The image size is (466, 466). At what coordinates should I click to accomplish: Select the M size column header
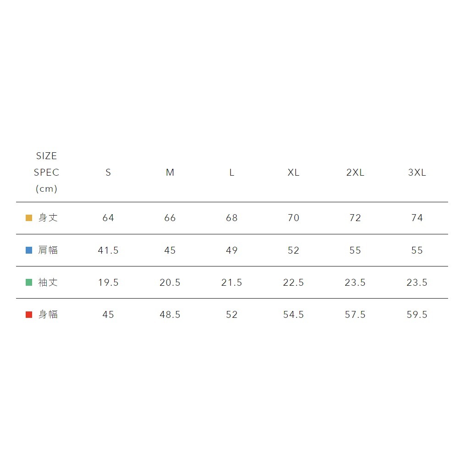170,172
